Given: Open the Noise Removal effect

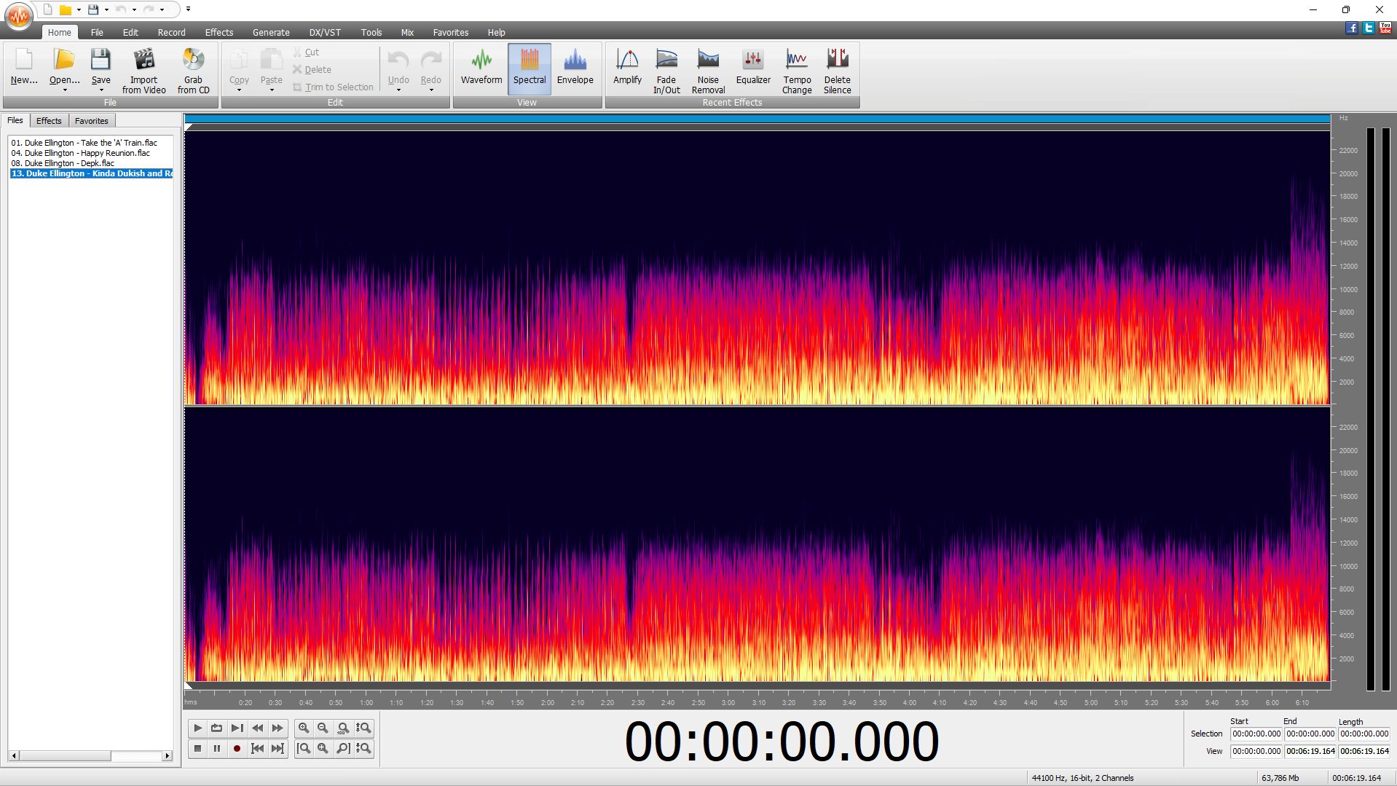Looking at the screenshot, I should pyautogui.click(x=707, y=69).
